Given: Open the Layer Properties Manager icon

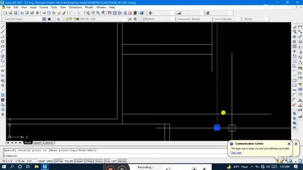Looking at the screenshot, I should pos(58,19).
